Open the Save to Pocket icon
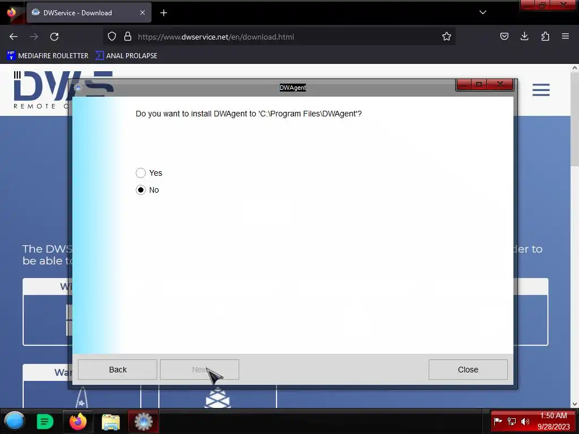Screen dimensions: 579x434 coord(504,36)
